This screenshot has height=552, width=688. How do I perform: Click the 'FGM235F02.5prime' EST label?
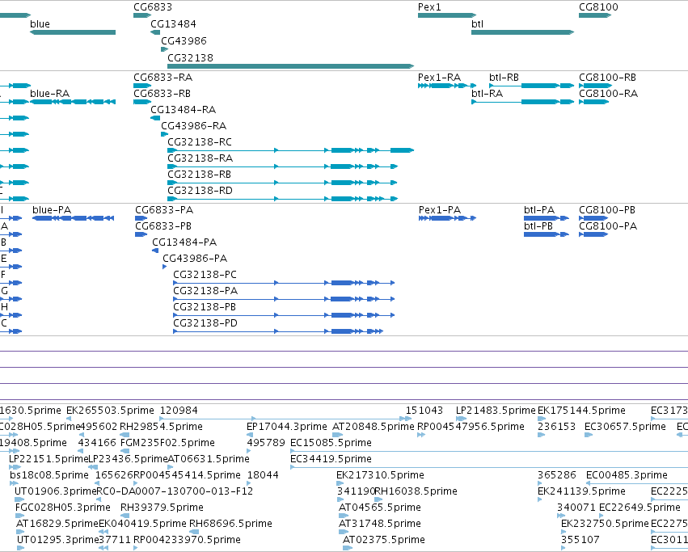[x=167, y=443]
